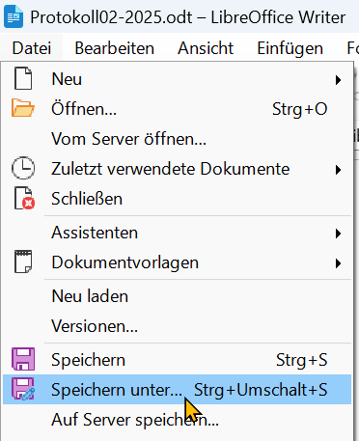Expand the Dokumentvorlagen submenu arrow
Screen dimensions: 359x441
[x=338, y=263]
